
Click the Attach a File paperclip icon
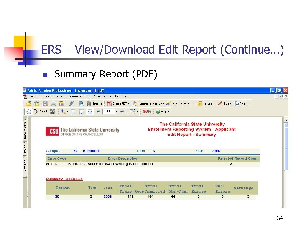point(71,103)
